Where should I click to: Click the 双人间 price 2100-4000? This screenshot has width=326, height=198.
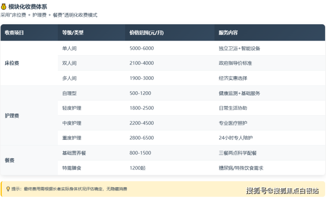pyautogui.click(x=141, y=63)
